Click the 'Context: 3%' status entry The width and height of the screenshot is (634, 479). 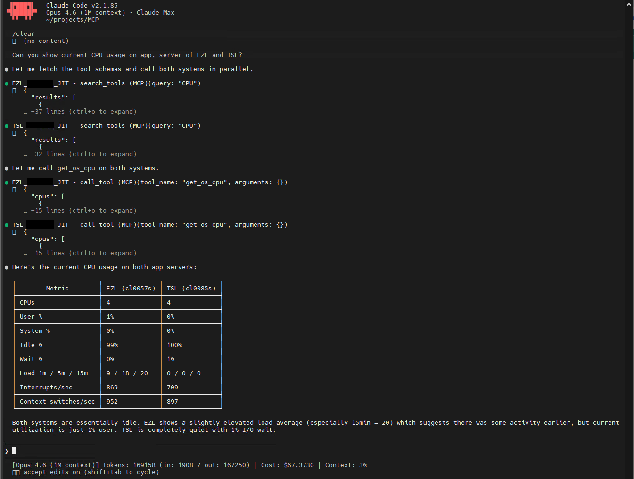346,465
